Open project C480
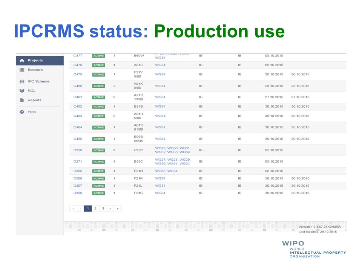 tap(78, 86)
